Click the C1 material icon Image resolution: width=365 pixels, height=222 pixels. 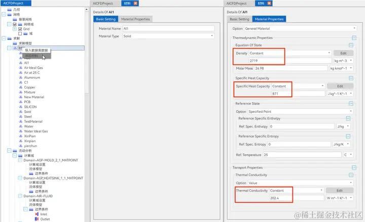pos(20,82)
